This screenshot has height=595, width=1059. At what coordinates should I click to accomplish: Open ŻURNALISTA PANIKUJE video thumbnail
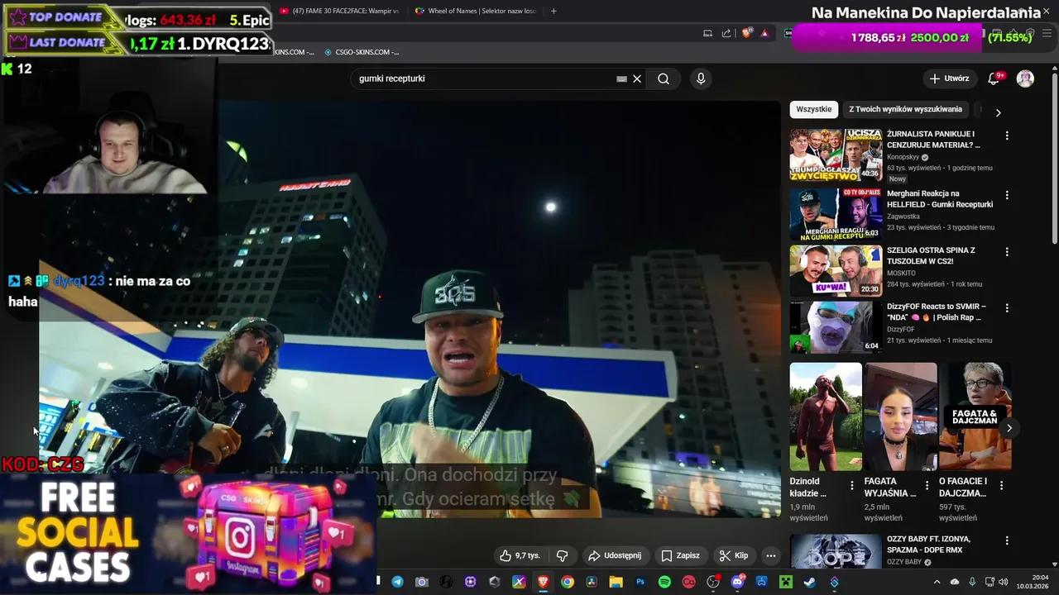(836, 155)
